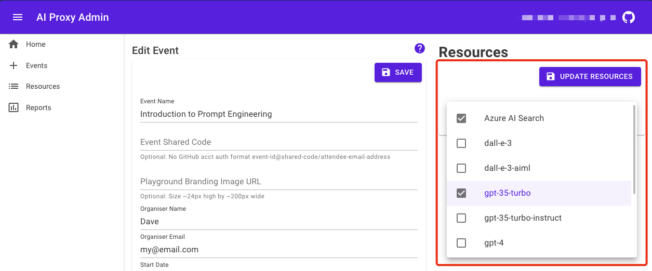This screenshot has width=652, height=271.
Task: Click the Resources list icon
Action: (x=14, y=86)
